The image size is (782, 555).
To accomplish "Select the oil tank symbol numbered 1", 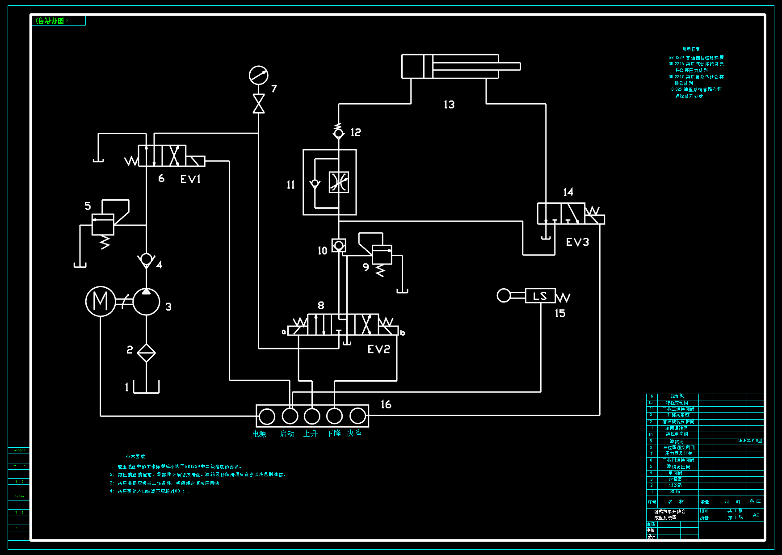I will point(146,387).
